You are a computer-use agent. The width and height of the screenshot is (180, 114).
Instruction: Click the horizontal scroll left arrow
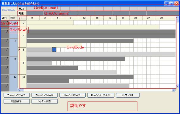pyautogui.click(x=19, y=90)
